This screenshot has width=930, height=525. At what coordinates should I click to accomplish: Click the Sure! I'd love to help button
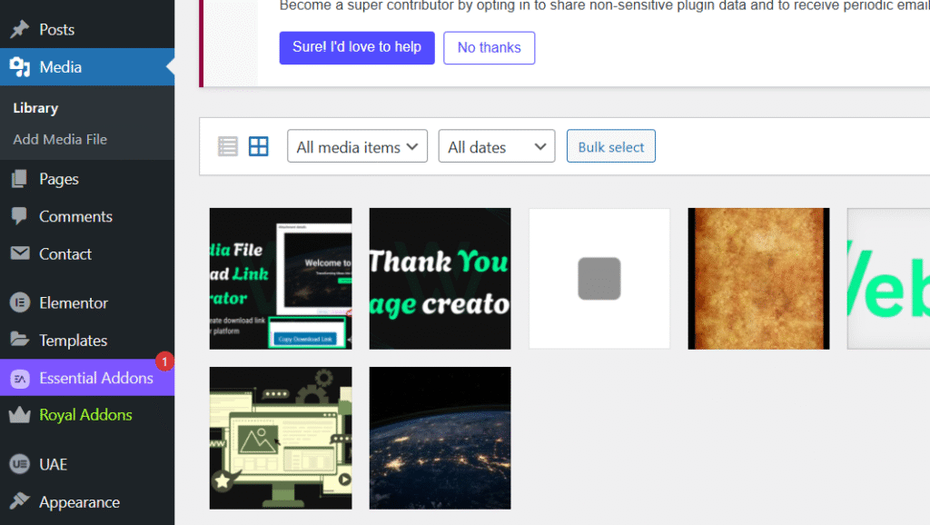[x=357, y=47]
